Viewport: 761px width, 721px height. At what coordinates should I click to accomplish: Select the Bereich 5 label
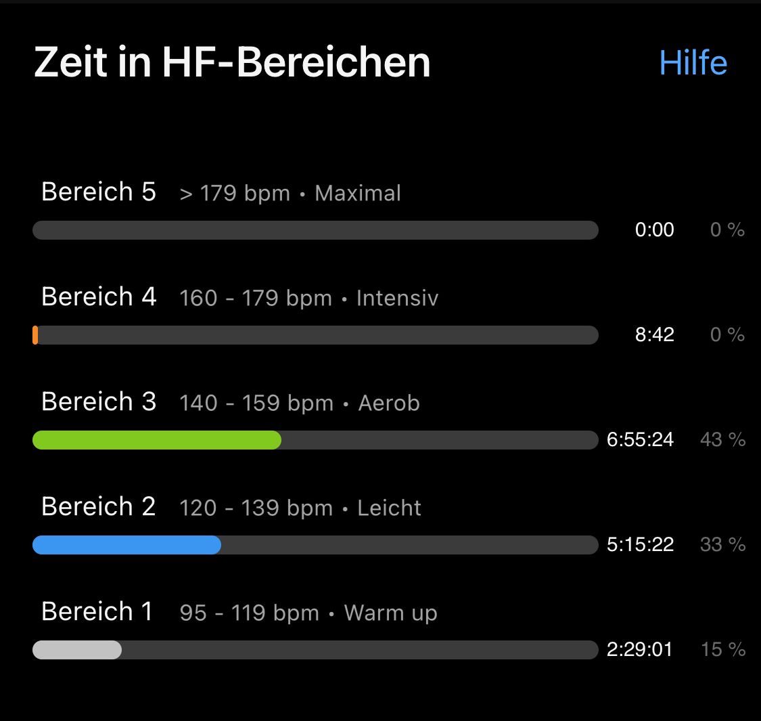click(99, 192)
